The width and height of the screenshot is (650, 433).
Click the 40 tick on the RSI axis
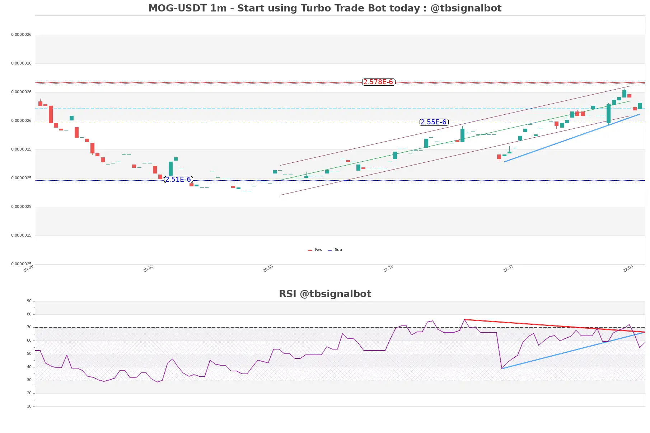(x=29, y=367)
